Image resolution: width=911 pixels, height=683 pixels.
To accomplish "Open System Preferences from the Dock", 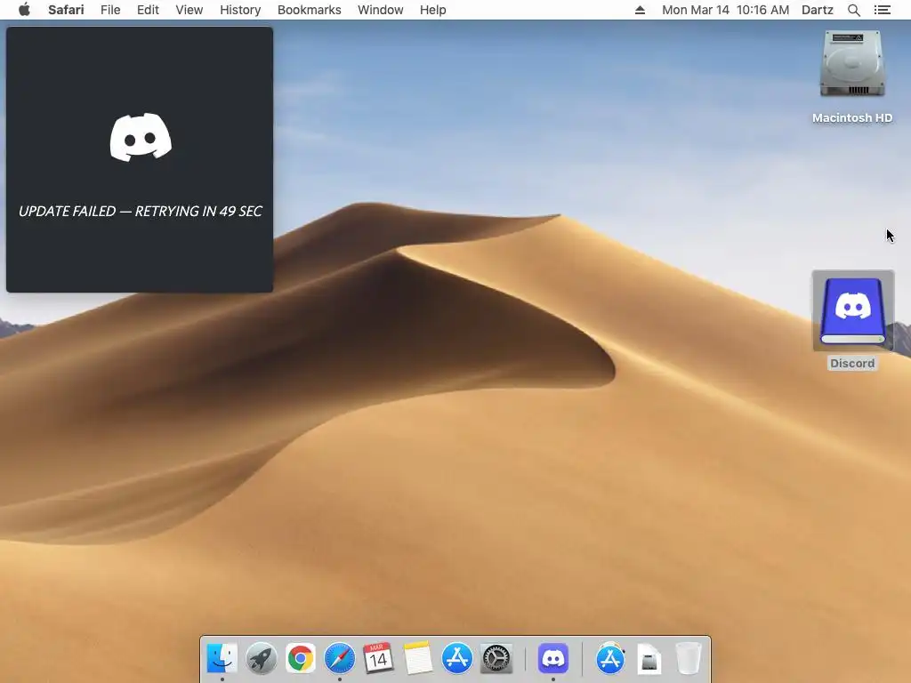I will (496, 659).
